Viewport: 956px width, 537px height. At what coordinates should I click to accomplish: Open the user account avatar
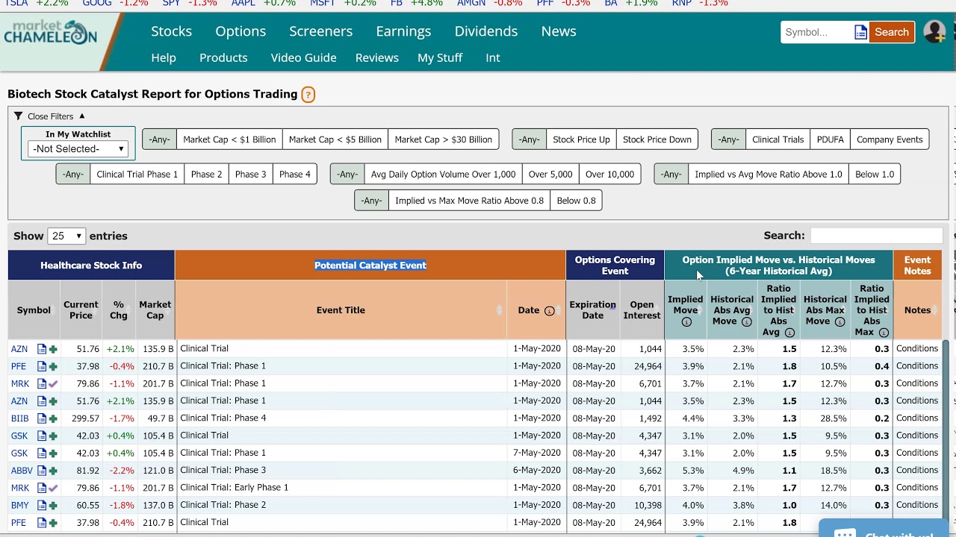tap(934, 31)
